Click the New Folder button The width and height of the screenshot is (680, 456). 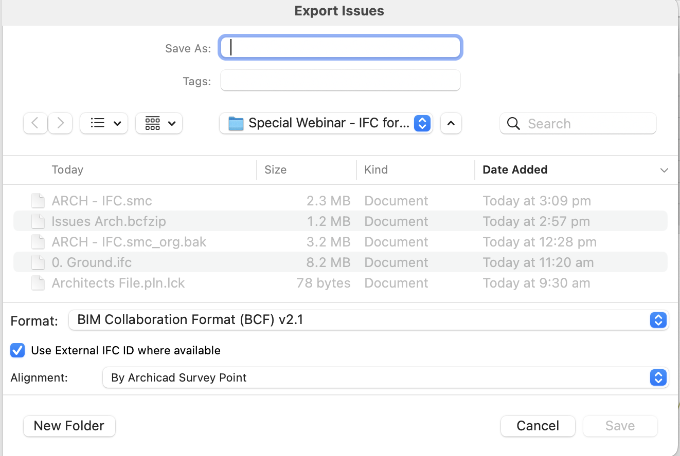point(69,426)
